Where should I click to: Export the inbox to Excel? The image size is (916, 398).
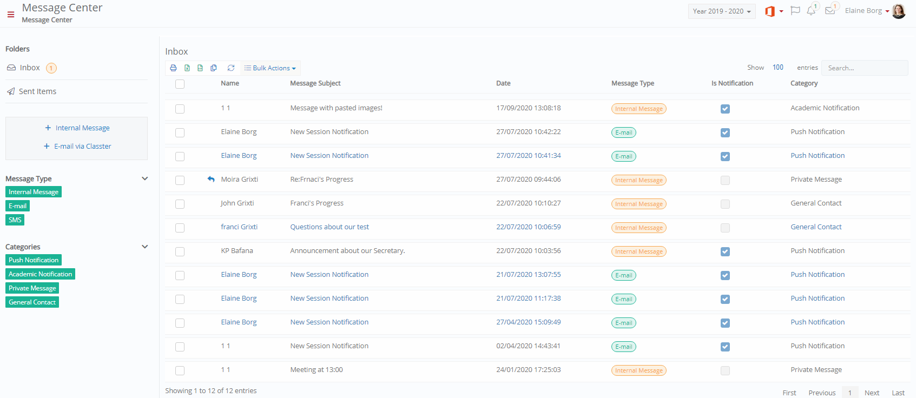[187, 68]
